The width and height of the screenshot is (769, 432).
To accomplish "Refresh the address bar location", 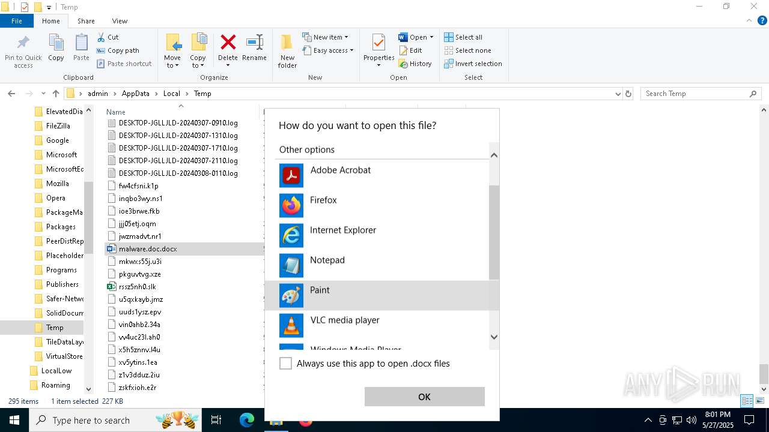I will pyautogui.click(x=628, y=94).
